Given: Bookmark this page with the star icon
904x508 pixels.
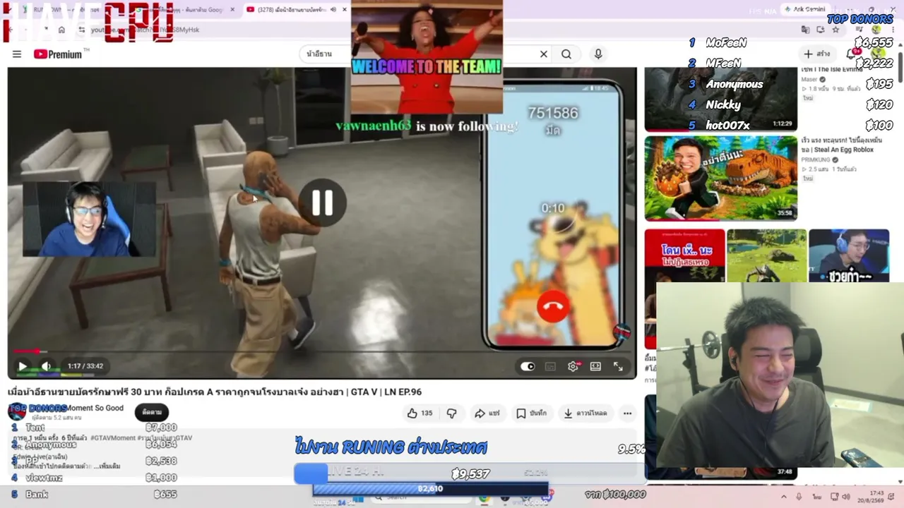Looking at the screenshot, I should (835, 30).
